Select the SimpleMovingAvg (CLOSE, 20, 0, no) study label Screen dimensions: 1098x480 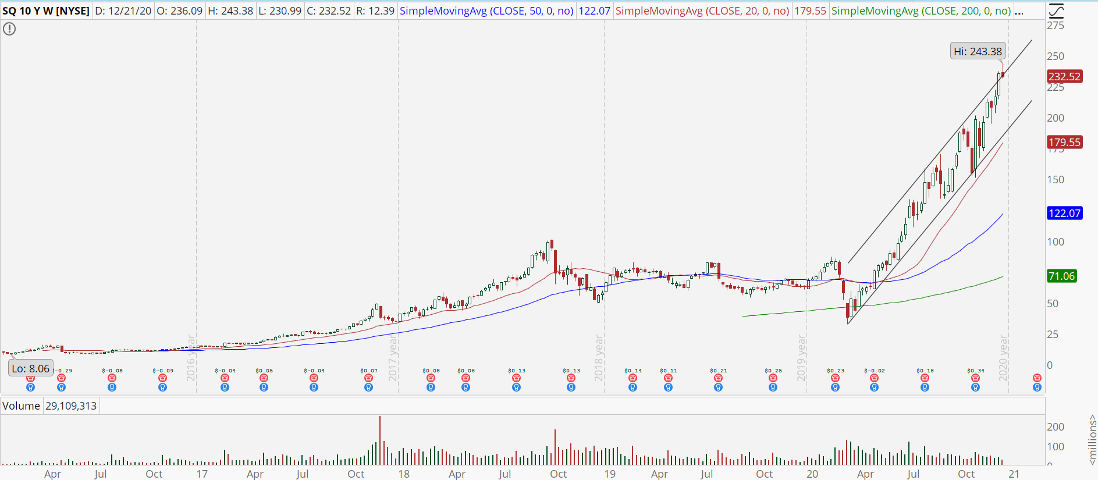702,11
